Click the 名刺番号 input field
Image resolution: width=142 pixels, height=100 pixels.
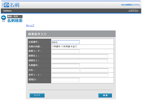[x=66, y=65]
